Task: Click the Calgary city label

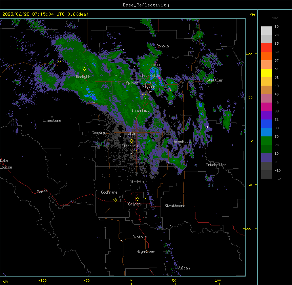Action: point(135,204)
